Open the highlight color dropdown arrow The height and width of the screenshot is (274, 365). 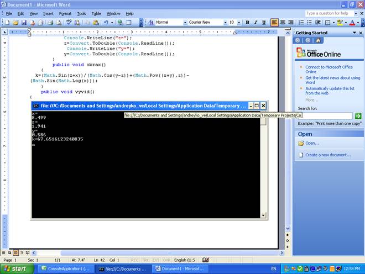coord(346,22)
